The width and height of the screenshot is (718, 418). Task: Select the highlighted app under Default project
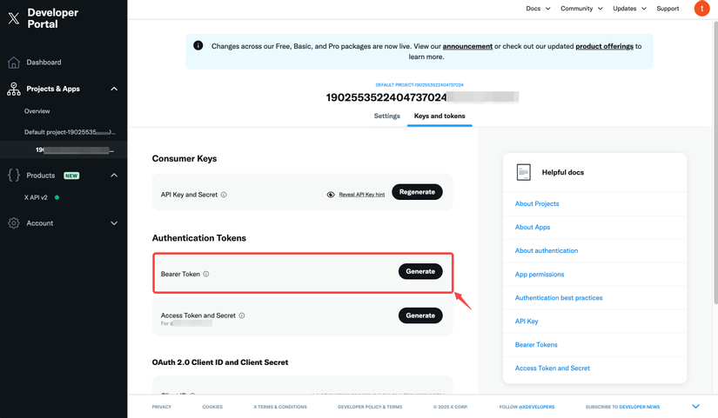point(64,149)
